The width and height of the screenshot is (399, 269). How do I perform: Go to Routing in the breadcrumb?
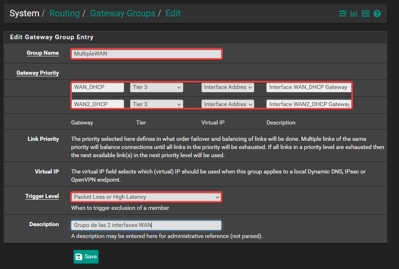click(64, 13)
